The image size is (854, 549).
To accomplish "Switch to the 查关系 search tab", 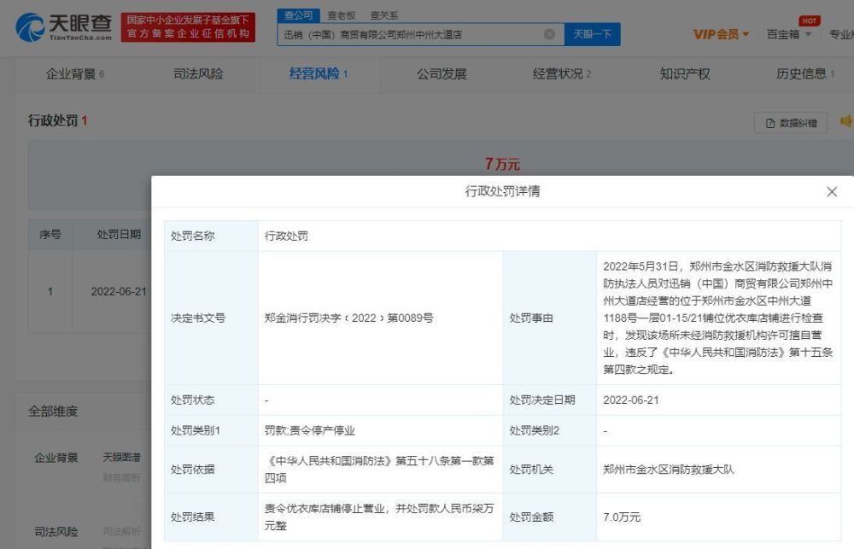I will pos(384,15).
